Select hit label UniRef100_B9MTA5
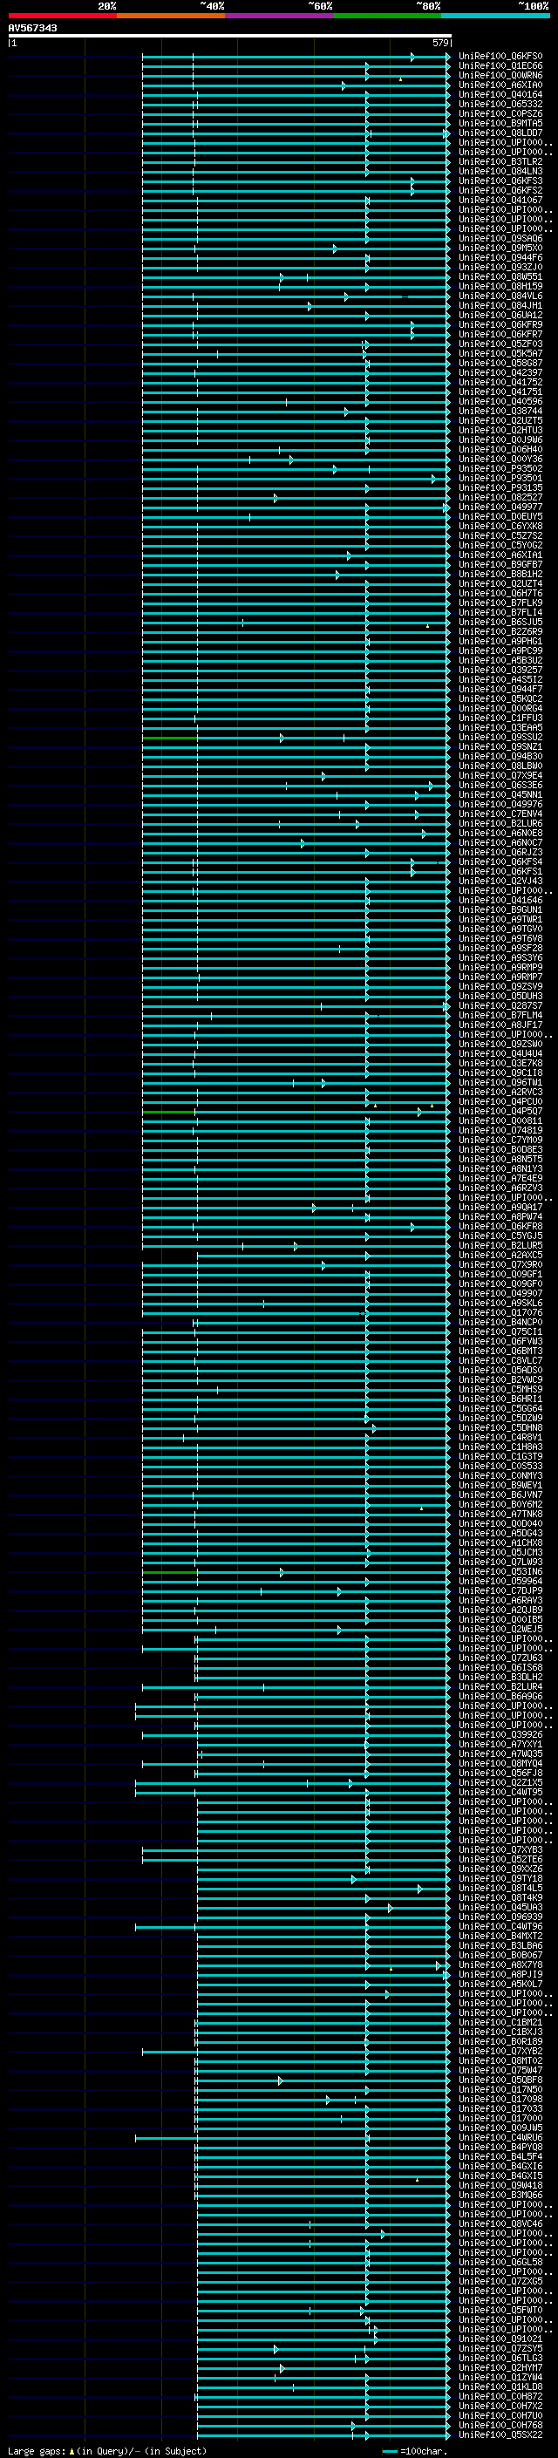The image size is (558, 2458). (x=500, y=123)
